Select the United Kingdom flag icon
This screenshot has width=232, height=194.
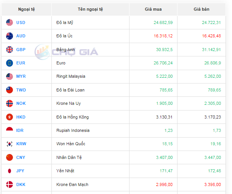(10, 50)
